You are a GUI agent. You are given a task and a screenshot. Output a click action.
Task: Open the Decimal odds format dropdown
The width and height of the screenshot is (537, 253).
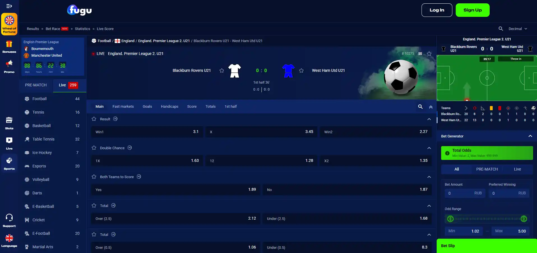pyautogui.click(x=518, y=29)
